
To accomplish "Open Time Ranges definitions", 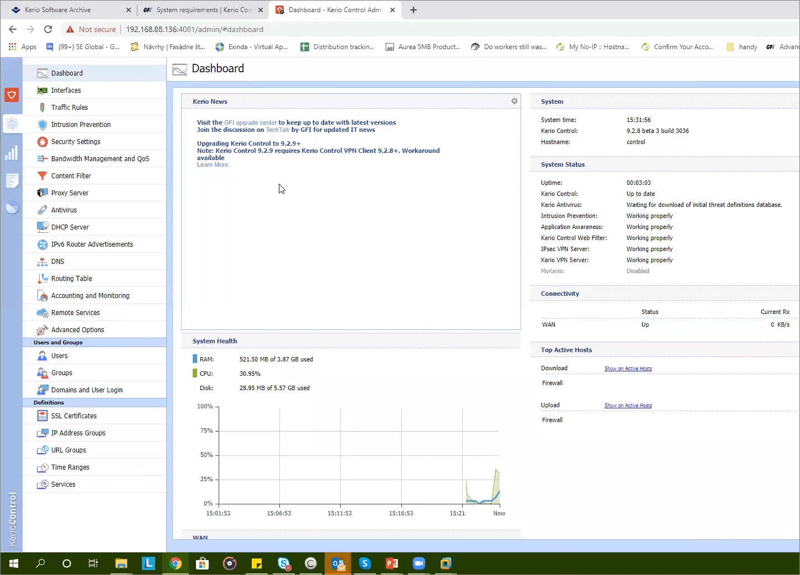I will click(x=94, y=467).
